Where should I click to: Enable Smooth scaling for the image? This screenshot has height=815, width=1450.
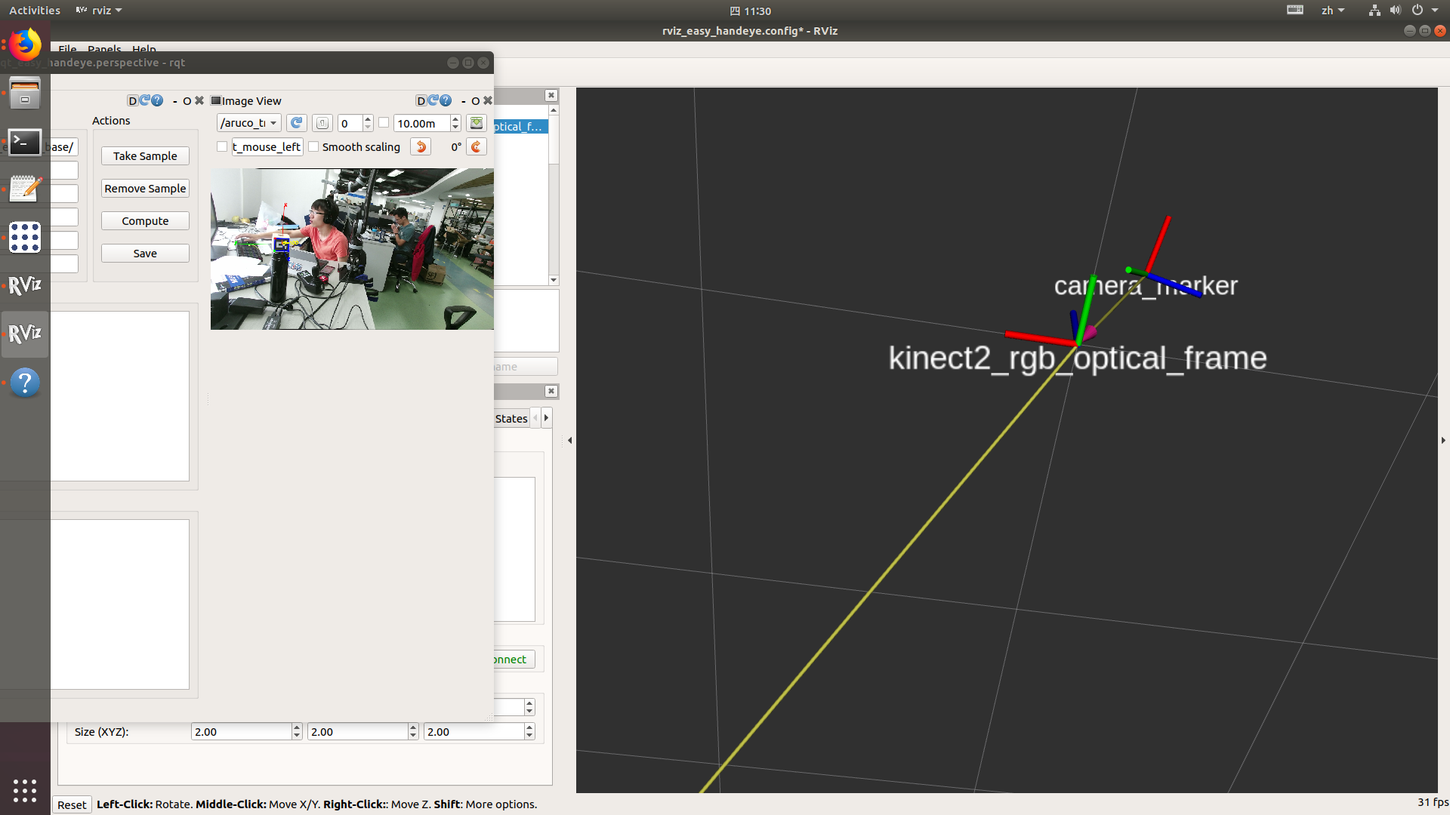point(313,146)
